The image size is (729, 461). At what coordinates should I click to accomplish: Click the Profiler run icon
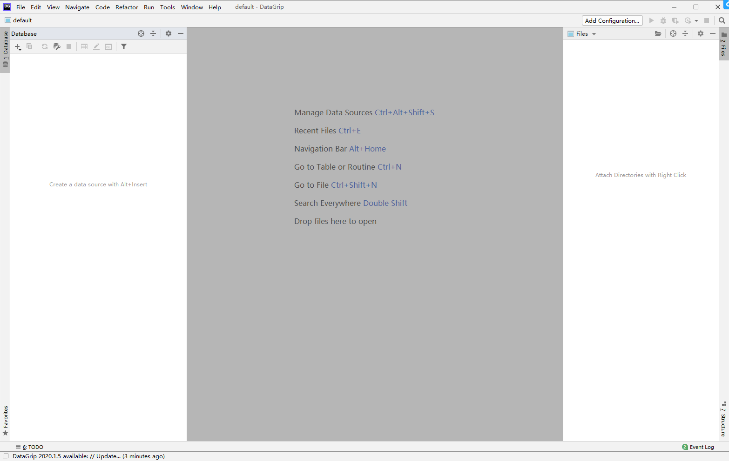tap(688, 20)
